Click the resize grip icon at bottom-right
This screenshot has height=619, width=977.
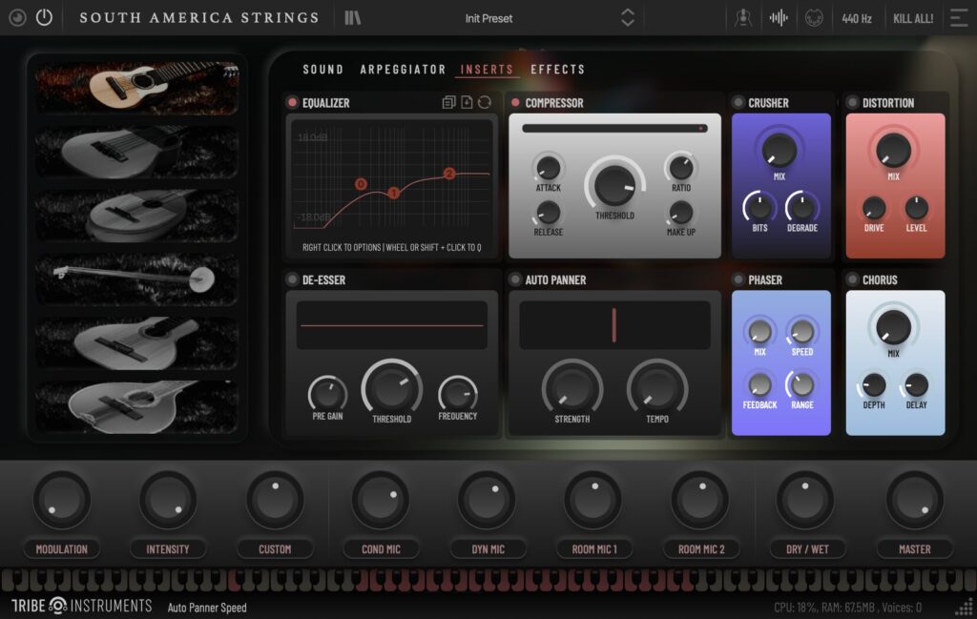point(965,607)
